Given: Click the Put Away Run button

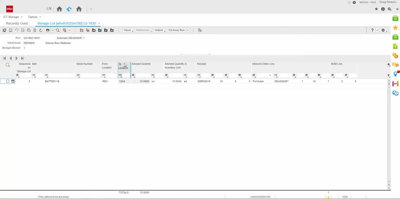Looking at the screenshot, I should coord(177,30).
